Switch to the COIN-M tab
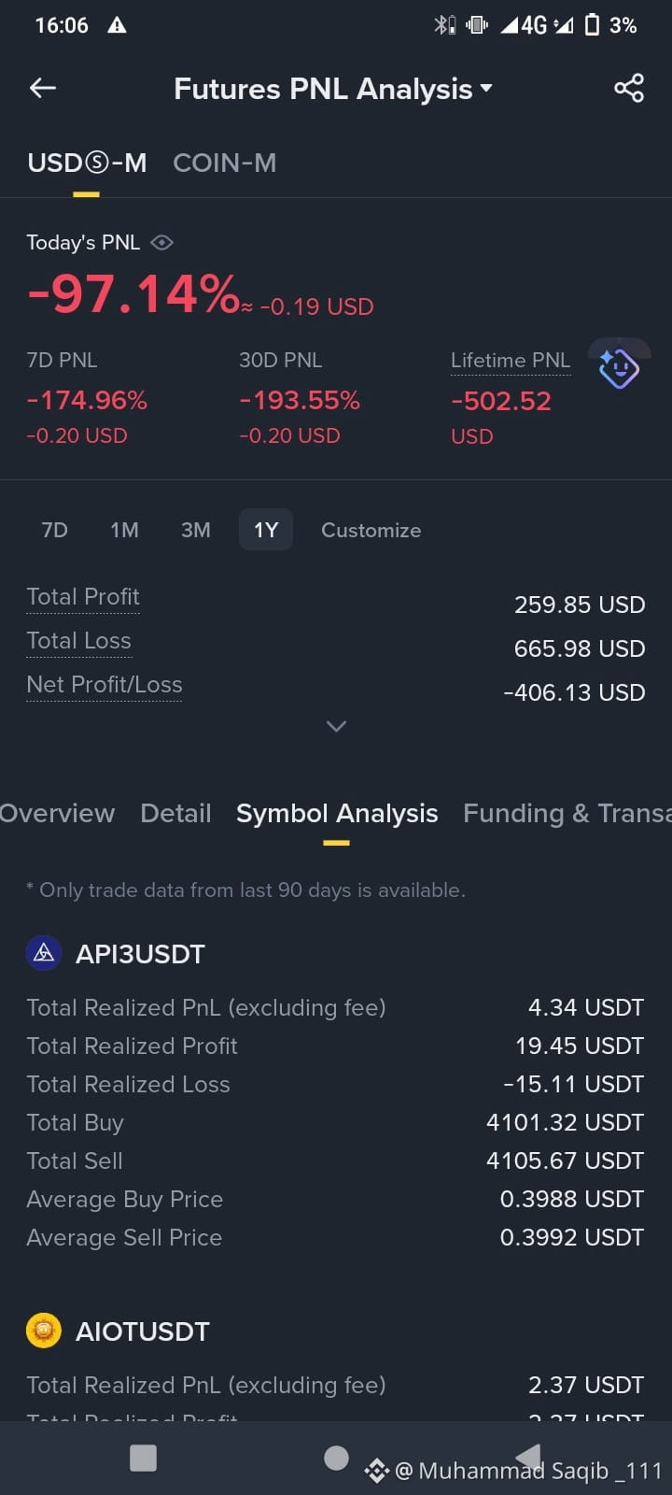Viewport: 672px width, 1495px height. point(225,163)
